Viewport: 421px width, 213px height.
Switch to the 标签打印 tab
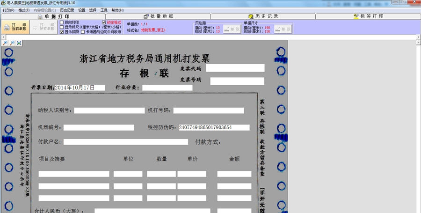click(x=368, y=16)
